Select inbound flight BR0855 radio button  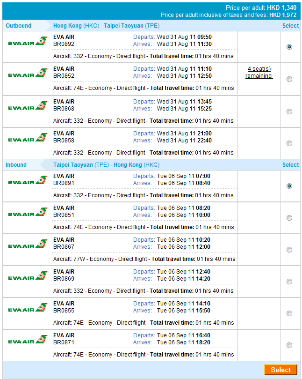click(289, 313)
